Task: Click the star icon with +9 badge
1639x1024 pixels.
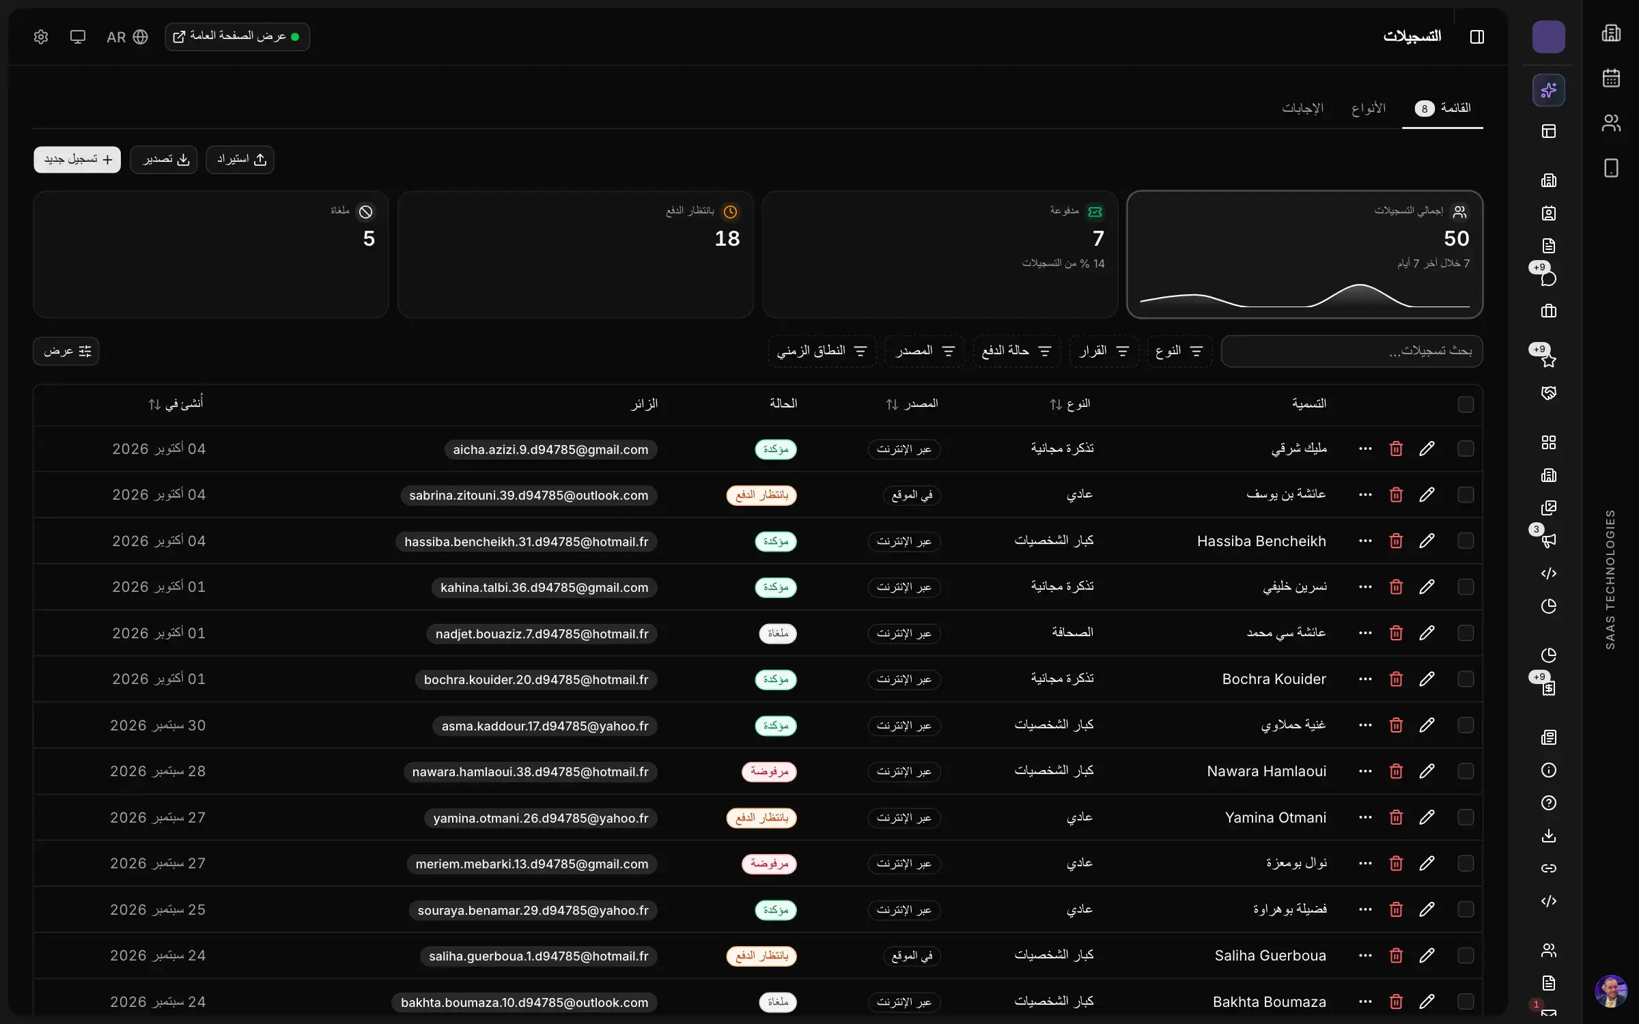Action: pyautogui.click(x=1548, y=360)
